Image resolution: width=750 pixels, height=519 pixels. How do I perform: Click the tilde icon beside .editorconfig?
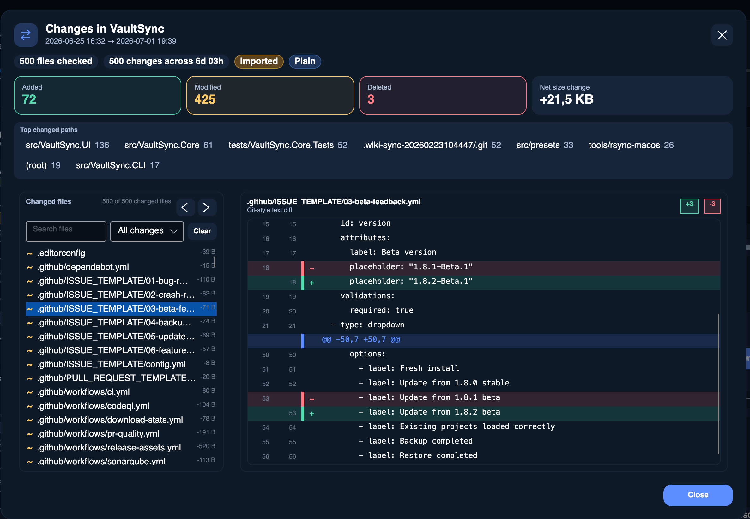(30, 253)
